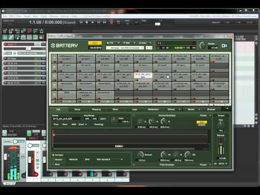
Task: Expand the Master tab dropdown arrow
Action: (x=199, y=109)
